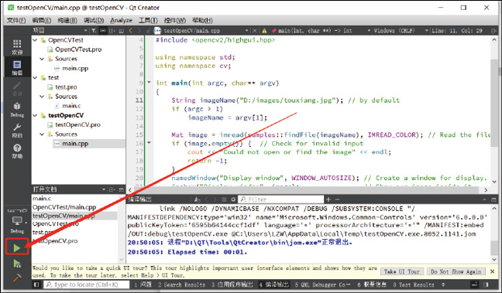The width and height of the screenshot is (502, 293).
Task: Toggle the left sidebar visibility icon
Action: click(36, 284)
